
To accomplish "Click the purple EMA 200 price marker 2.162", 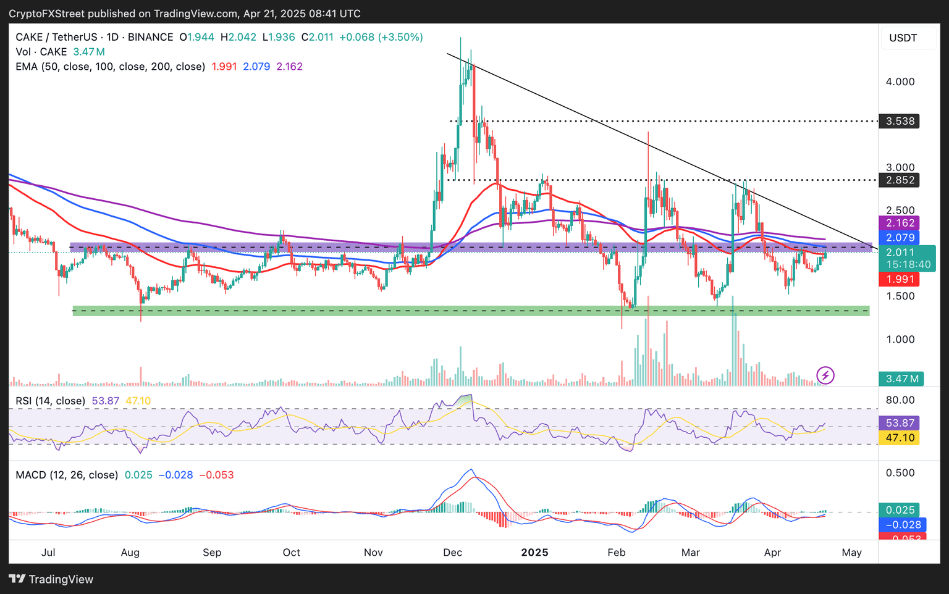I will point(900,222).
